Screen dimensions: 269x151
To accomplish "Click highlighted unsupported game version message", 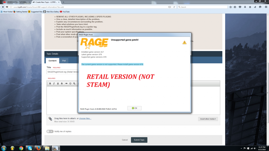I will pyautogui.click(x=112, y=64).
